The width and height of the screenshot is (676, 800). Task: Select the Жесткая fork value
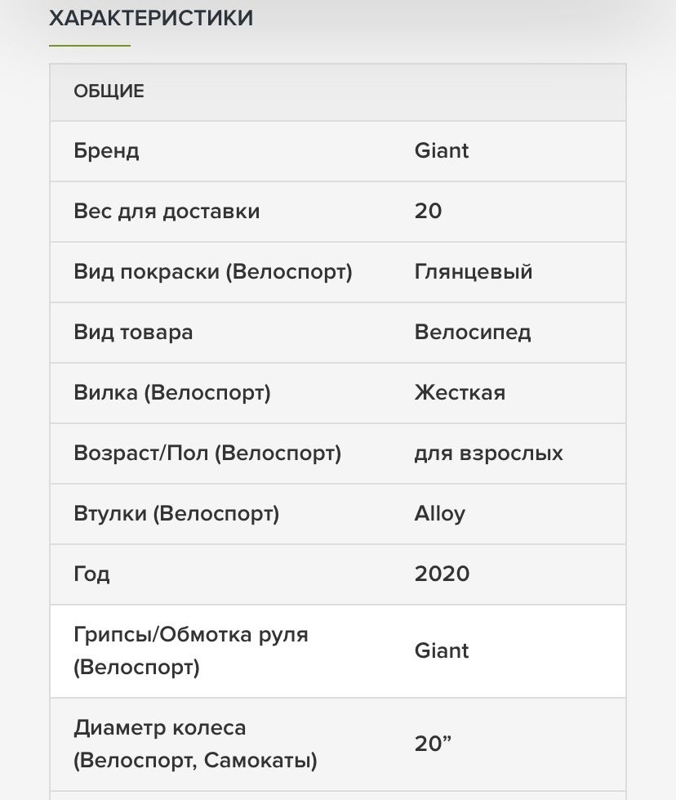pyautogui.click(x=460, y=393)
